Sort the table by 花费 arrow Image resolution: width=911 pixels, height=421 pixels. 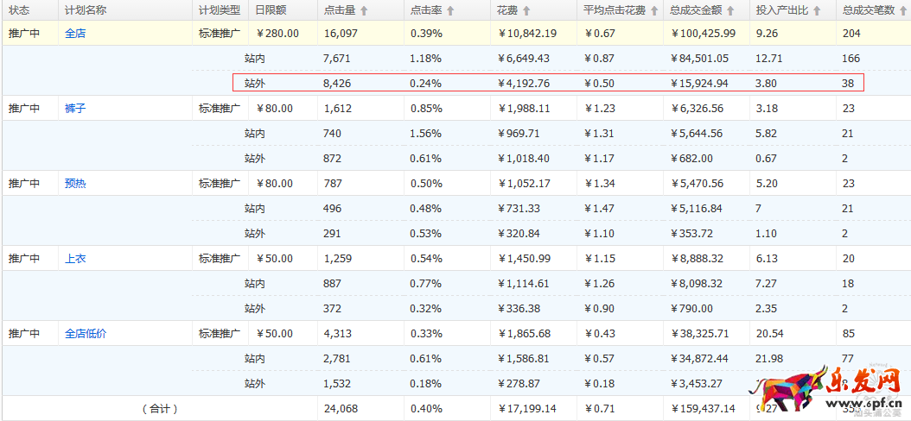(526, 10)
